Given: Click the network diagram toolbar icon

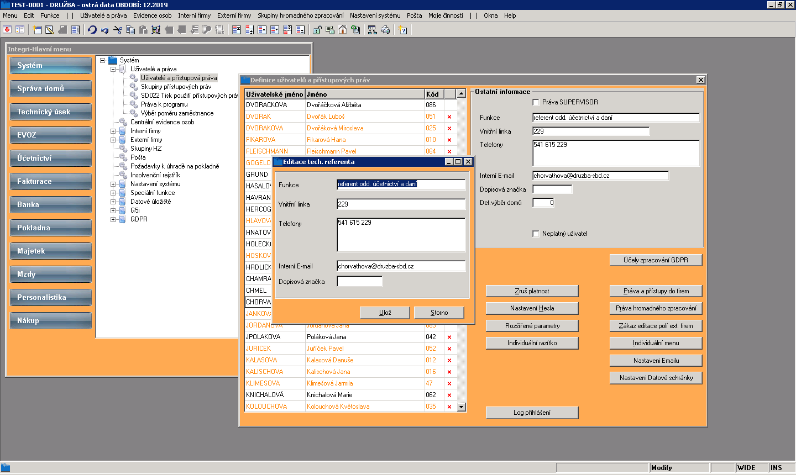Looking at the screenshot, I should [373, 30].
